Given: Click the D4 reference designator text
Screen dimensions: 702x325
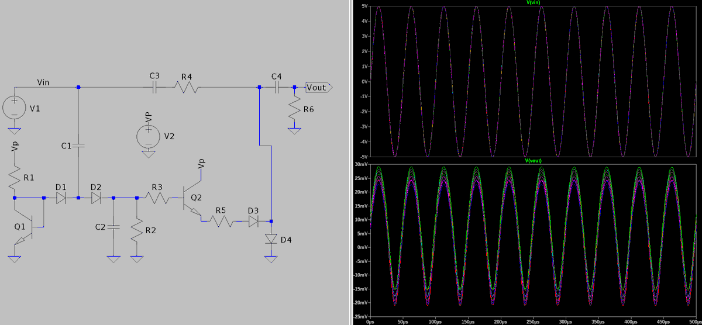Looking at the screenshot, I should coord(285,239).
